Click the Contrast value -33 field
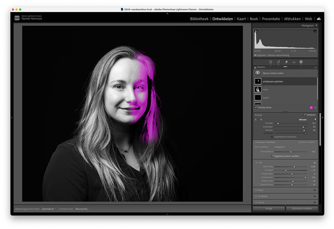Viewport: 334px width, 229px height. (313, 170)
